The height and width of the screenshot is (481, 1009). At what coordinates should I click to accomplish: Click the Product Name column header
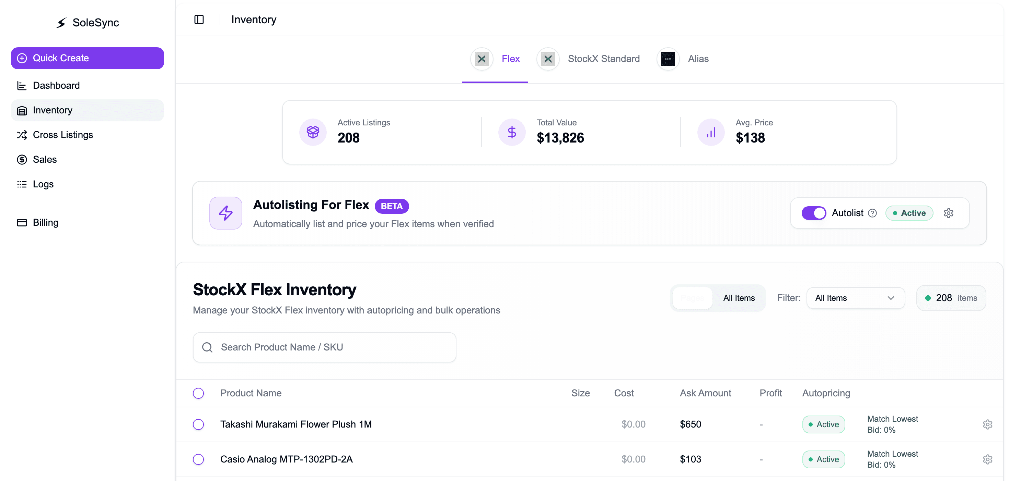tap(251, 393)
